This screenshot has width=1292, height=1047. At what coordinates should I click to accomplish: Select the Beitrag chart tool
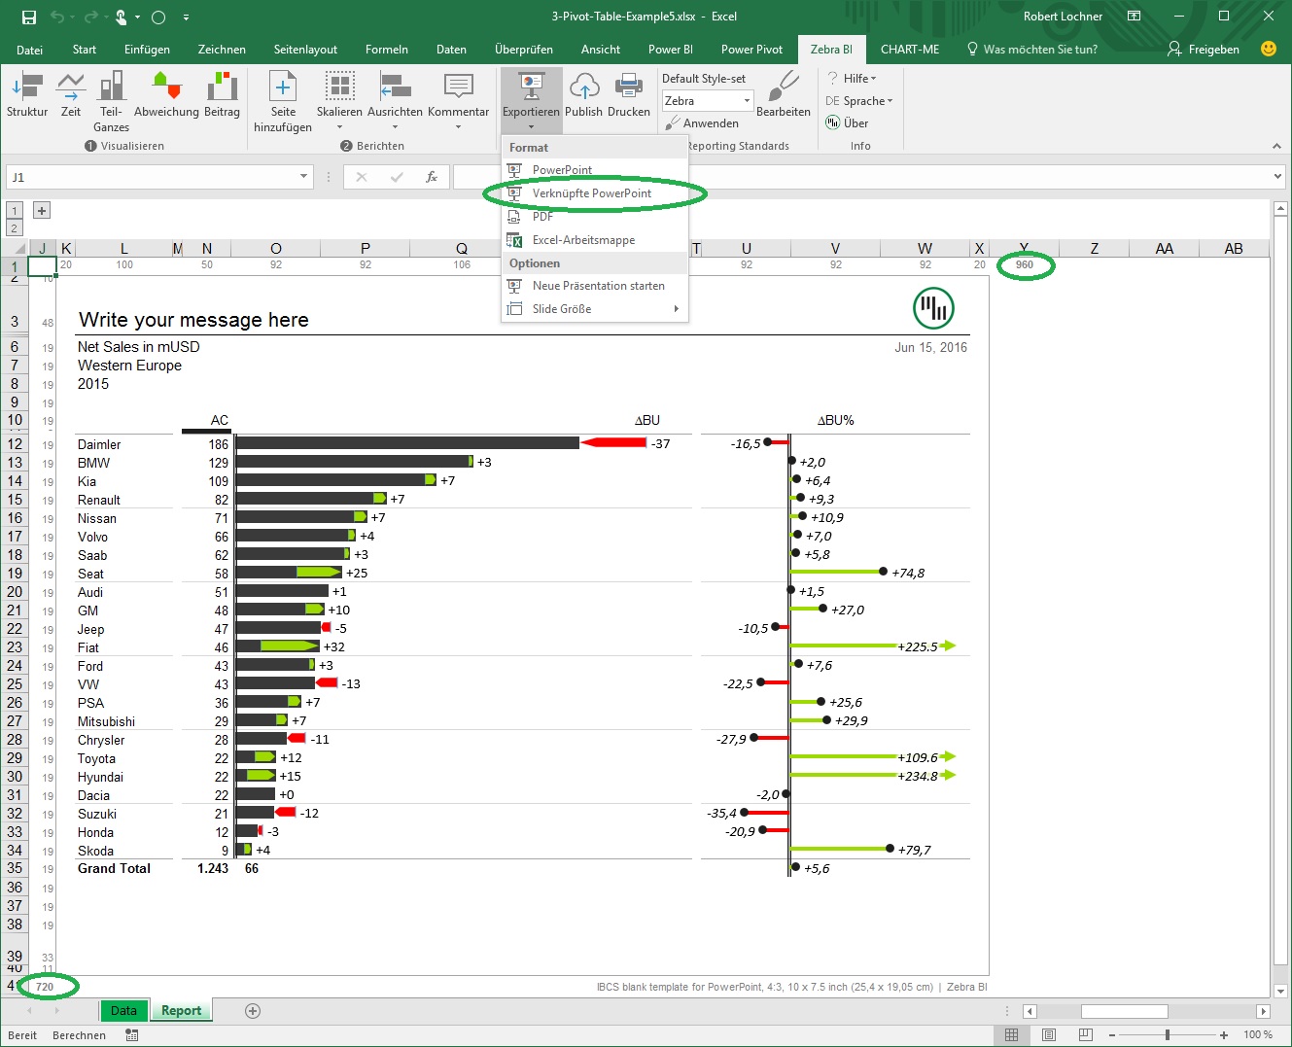coord(222,95)
